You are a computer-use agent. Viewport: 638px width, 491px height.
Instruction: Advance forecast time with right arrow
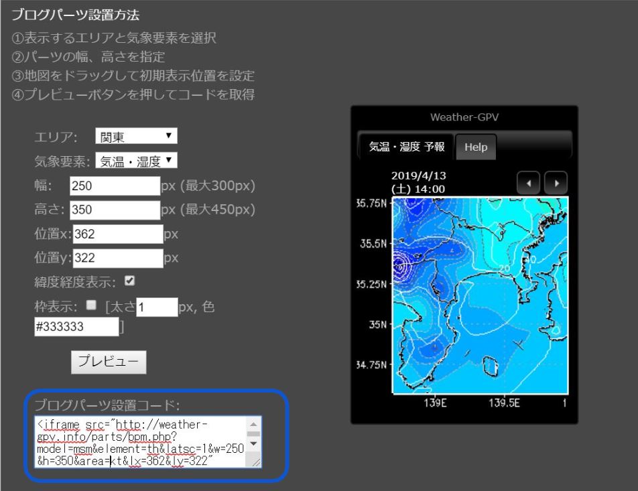click(556, 183)
